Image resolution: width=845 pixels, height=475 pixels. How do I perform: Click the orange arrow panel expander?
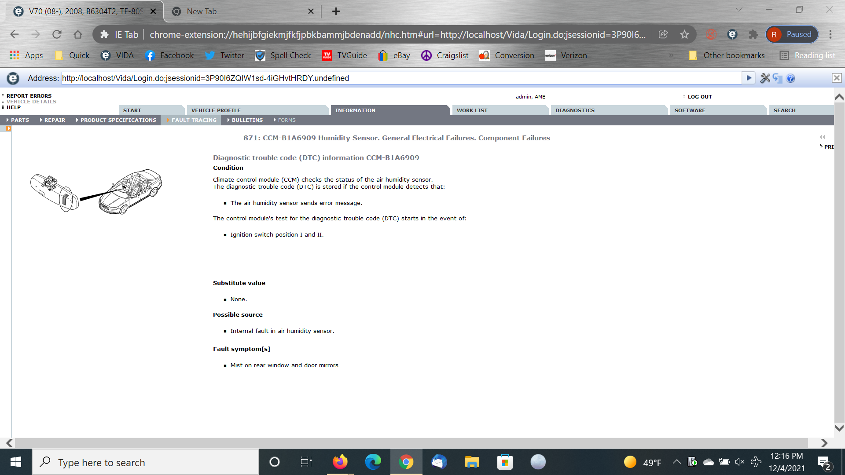pyautogui.click(x=8, y=128)
